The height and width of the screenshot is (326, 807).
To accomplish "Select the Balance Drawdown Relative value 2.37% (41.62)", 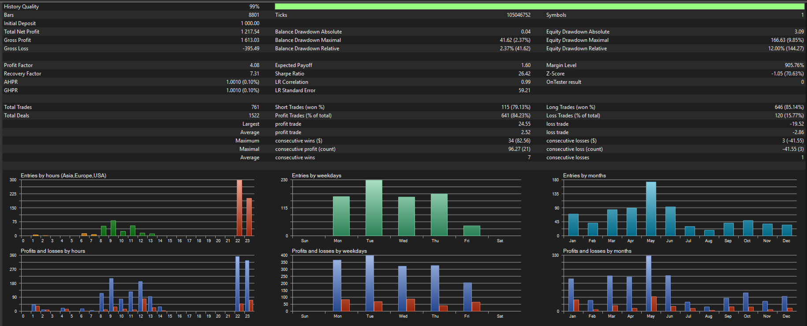I will (515, 49).
